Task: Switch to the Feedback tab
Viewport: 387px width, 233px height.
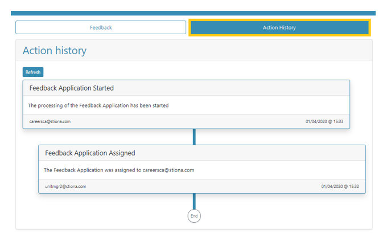Action: pos(101,27)
